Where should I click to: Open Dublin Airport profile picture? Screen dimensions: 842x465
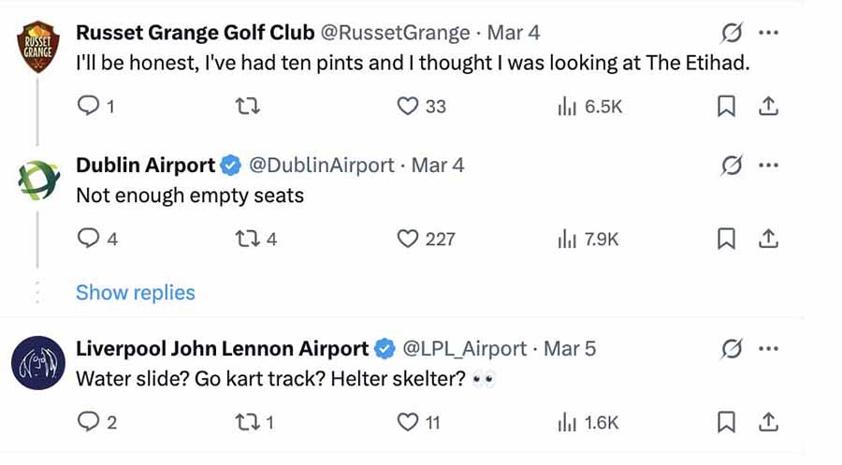tap(38, 181)
